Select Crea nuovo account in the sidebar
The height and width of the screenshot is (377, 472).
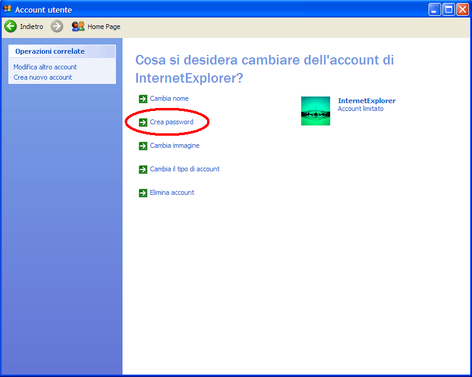[43, 77]
